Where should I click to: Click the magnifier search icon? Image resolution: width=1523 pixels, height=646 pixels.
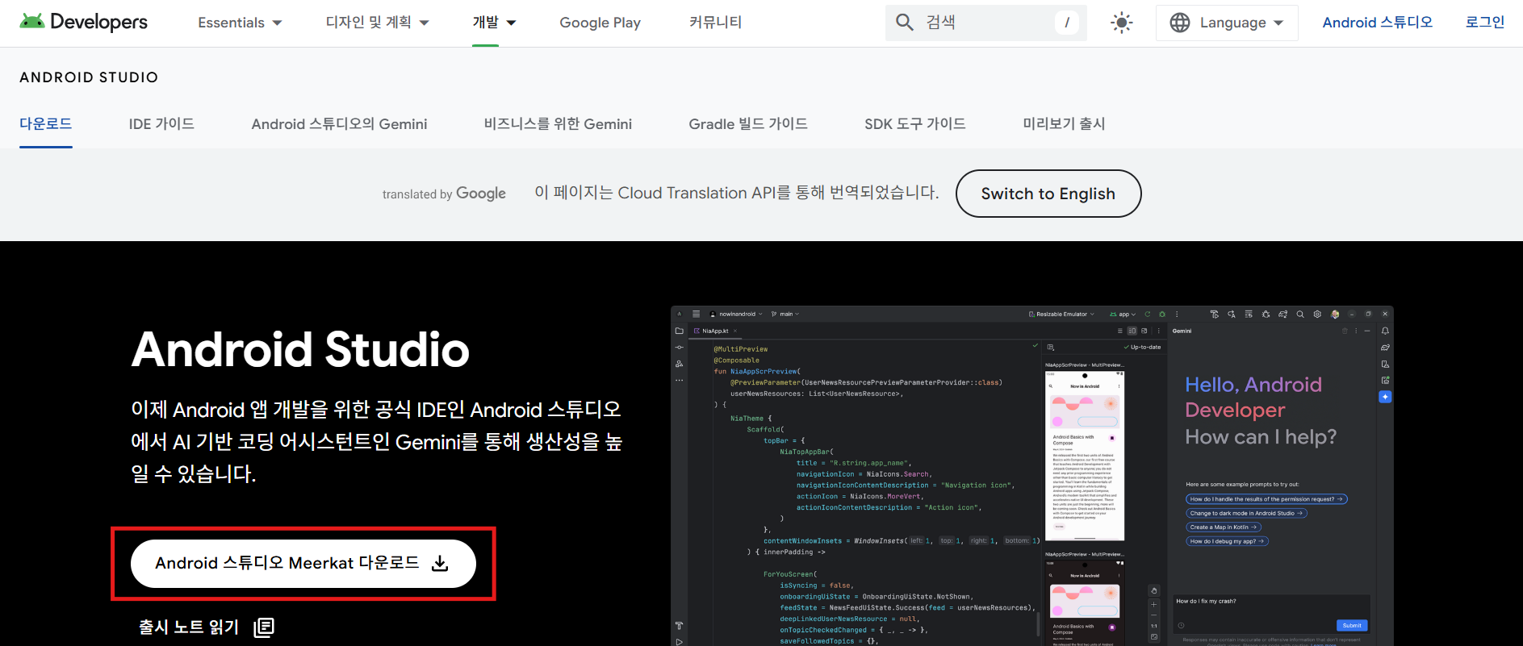(x=905, y=23)
